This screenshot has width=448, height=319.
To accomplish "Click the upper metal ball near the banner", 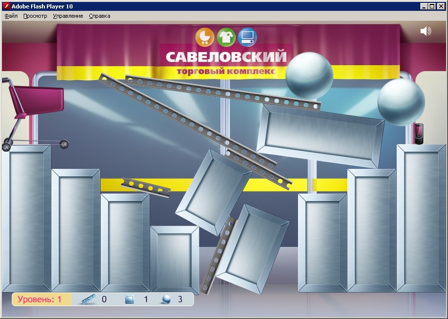I will coord(309,74).
